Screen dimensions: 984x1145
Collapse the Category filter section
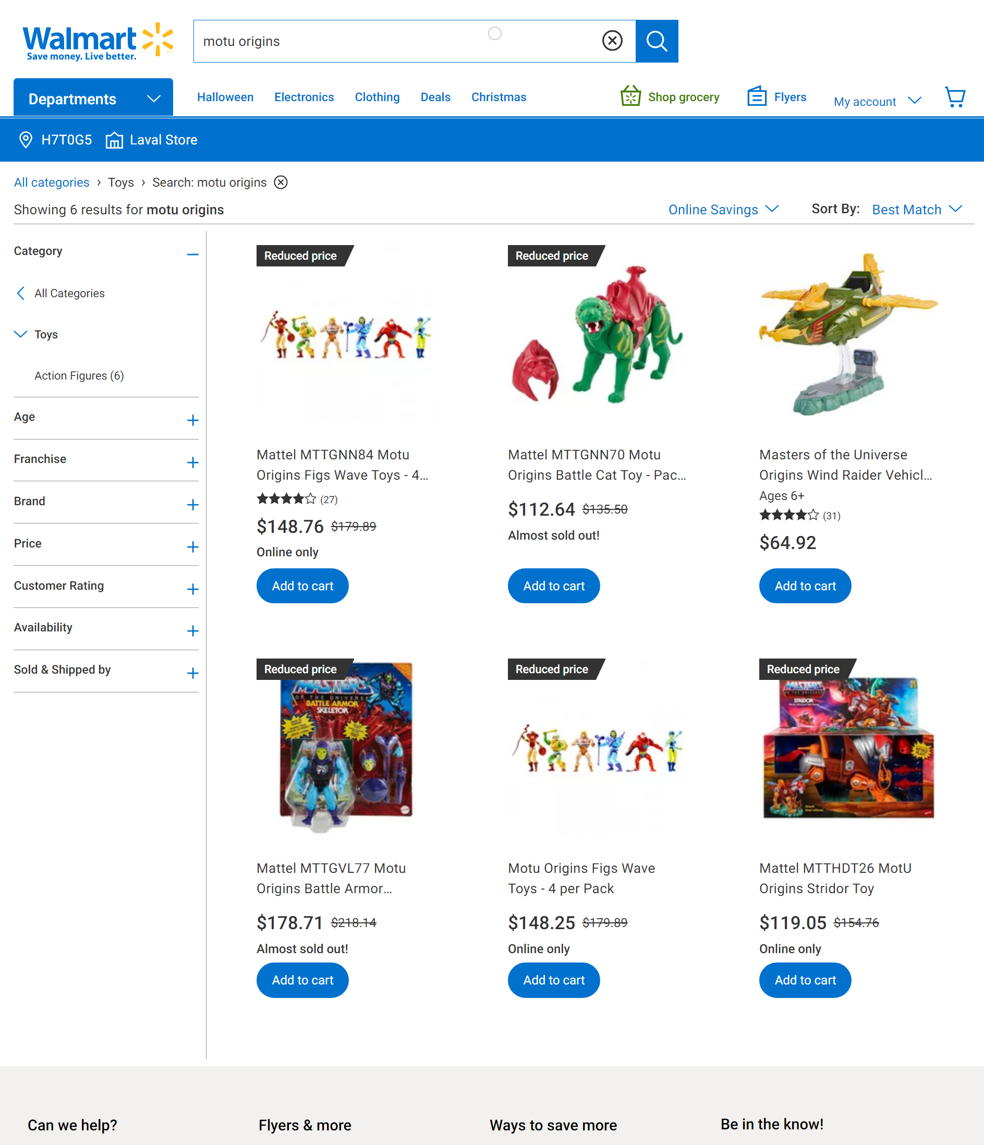(x=192, y=254)
